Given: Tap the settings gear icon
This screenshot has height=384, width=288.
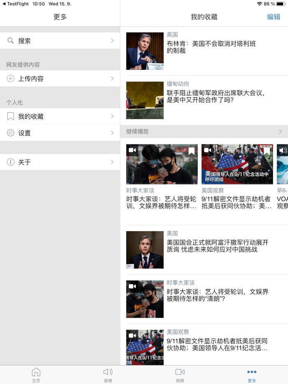Looking at the screenshot, I should click(10, 133).
